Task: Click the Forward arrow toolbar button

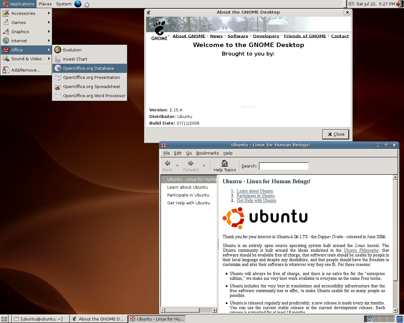Action: [191, 166]
